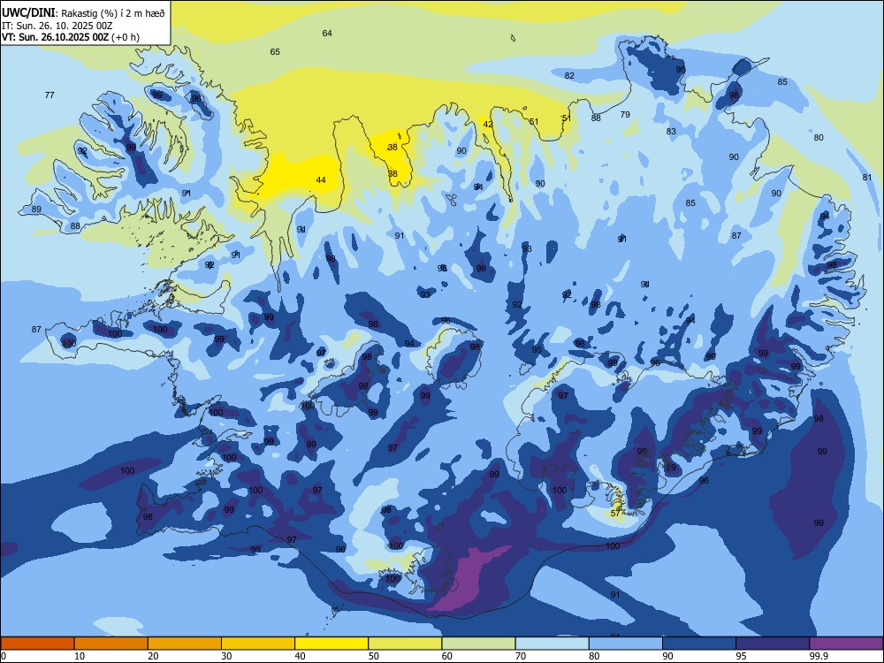This screenshot has width=884, height=663.
Task: Select the purple above-99.9 legend swatch
Action: pos(846,644)
